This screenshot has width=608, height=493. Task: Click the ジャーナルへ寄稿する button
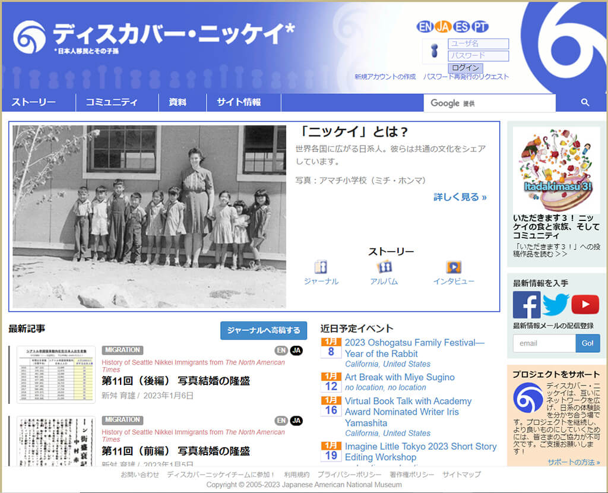(x=263, y=331)
